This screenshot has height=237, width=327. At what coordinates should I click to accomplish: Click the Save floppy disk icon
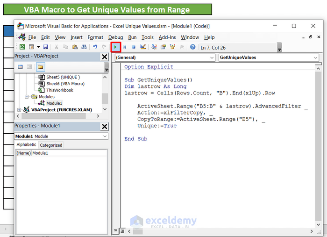tap(45, 47)
